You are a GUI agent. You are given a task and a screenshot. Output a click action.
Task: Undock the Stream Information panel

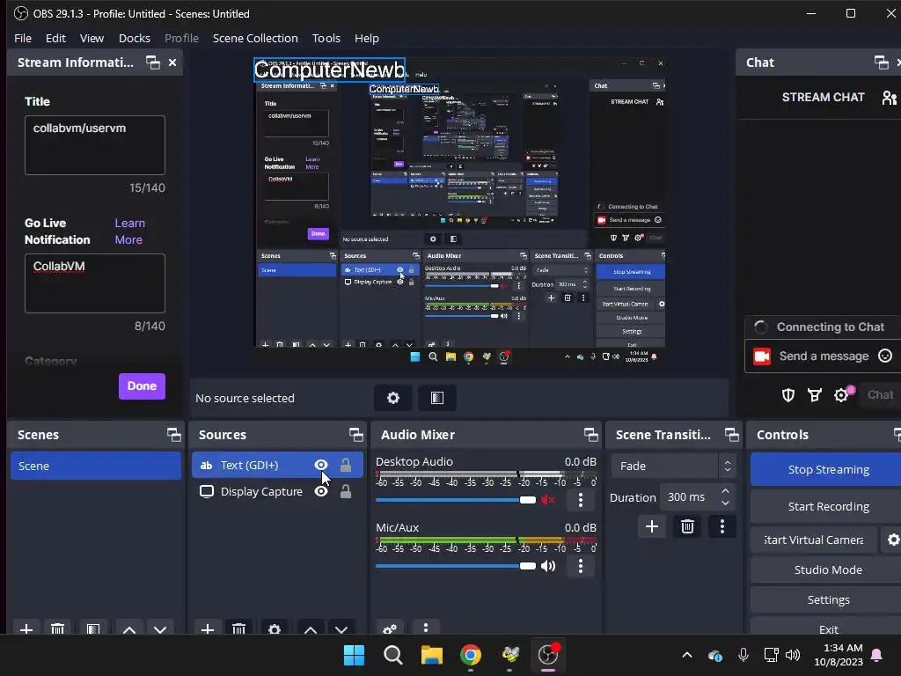(x=153, y=62)
